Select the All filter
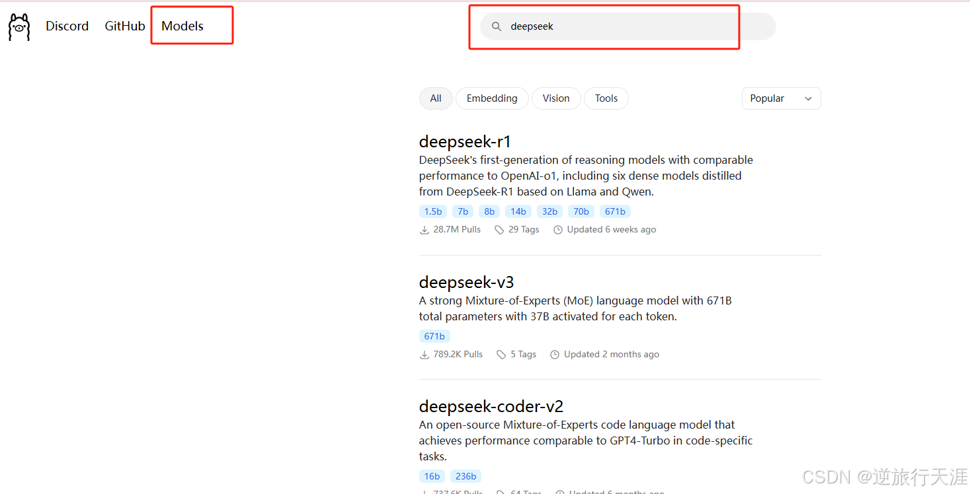Image resolution: width=970 pixels, height=494 pixels. click(x=436, y=98)
